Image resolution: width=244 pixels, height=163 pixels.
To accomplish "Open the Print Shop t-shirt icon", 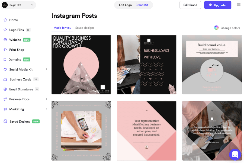I will point(5,50).
